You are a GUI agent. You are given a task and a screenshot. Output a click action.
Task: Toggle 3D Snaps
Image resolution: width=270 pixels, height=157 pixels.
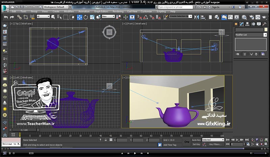coord(139,17)
